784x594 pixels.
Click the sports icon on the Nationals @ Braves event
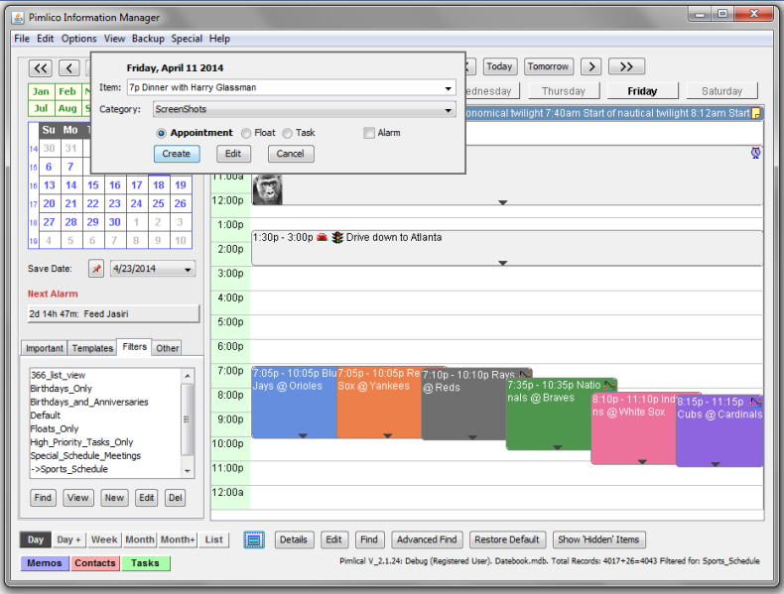[x=609, y=385]
